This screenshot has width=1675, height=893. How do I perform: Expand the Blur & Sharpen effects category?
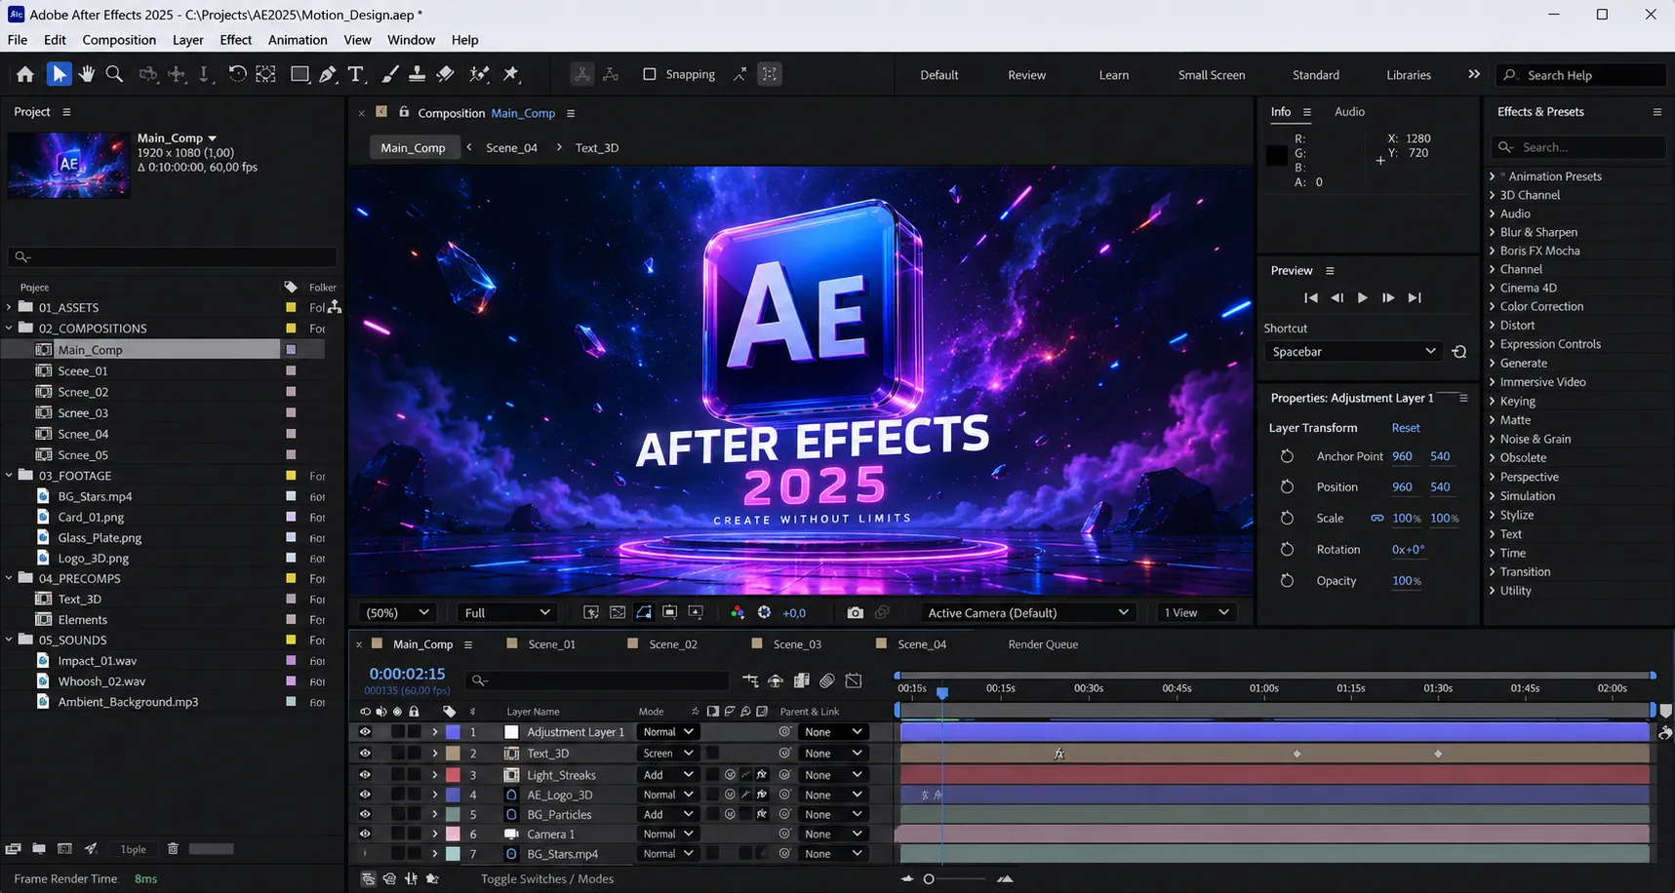(1493, 233)
